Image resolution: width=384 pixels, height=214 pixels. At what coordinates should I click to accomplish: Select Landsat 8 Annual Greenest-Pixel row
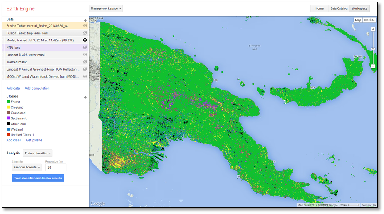[x=45, y=70]
